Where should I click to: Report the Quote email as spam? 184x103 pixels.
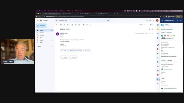point(64,25)
